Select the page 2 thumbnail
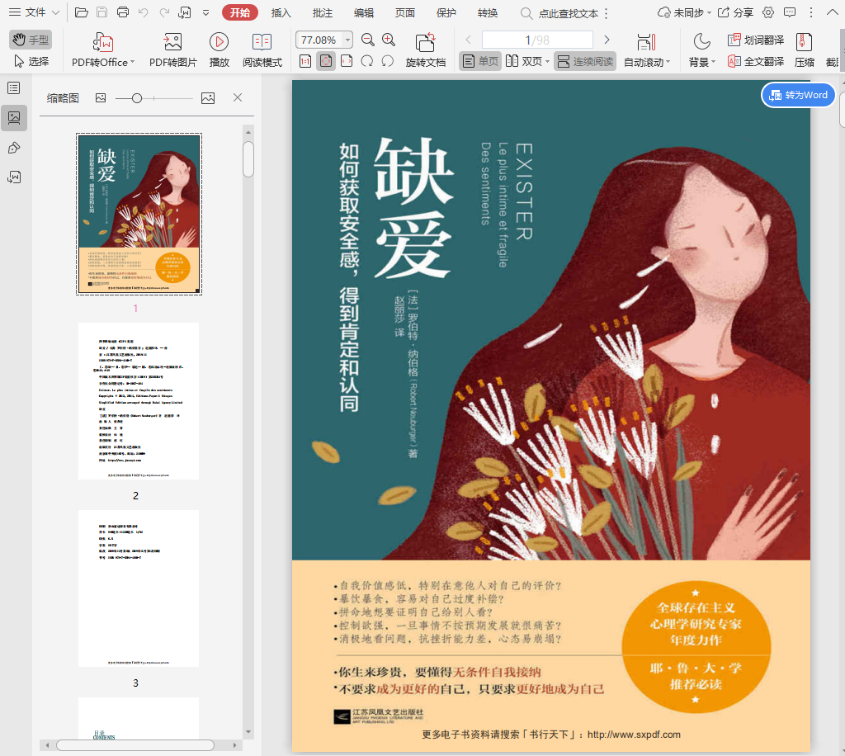Image resolution: width=845 pixels, height=756 pixels. tap(138, 401)
